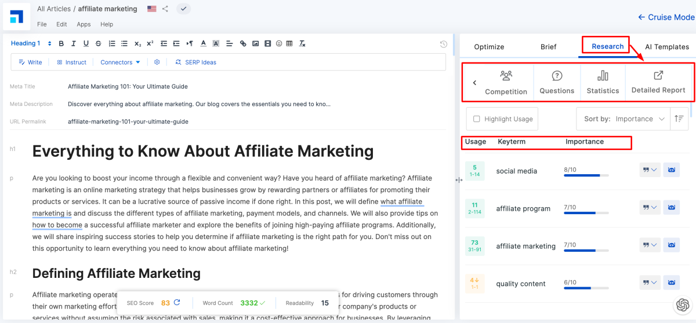
Task: Insert a link using the link icon
Action: pyautogui.click(x=243, y=43)
